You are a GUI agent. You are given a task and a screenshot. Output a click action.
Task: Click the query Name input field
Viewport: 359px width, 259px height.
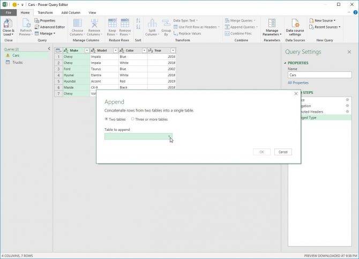320,75
